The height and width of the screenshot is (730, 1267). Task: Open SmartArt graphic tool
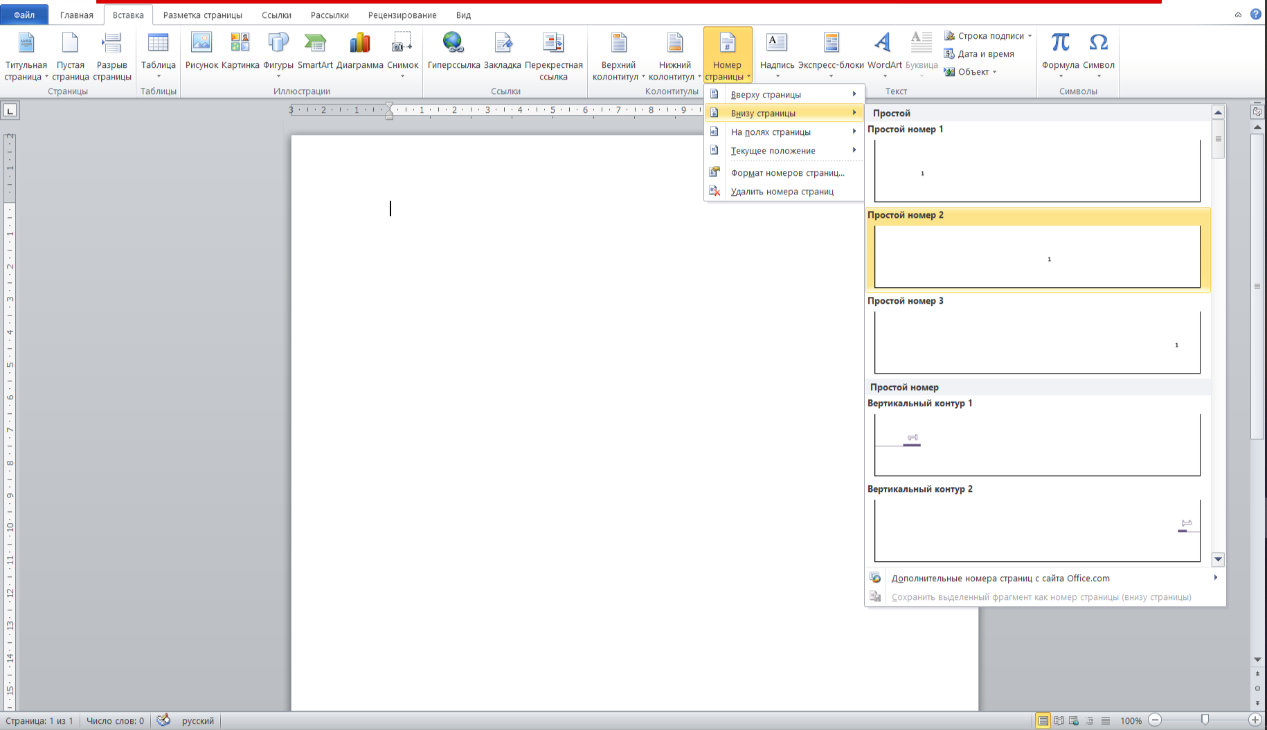click(315, 51)
